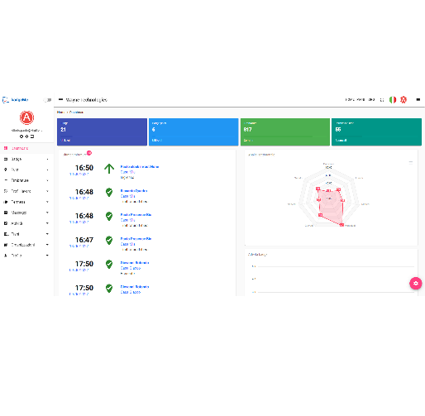The image size is (425, 416).
Task: Open language selector with Italian flag
Action: pyautogui.click(x=393, y=100)
